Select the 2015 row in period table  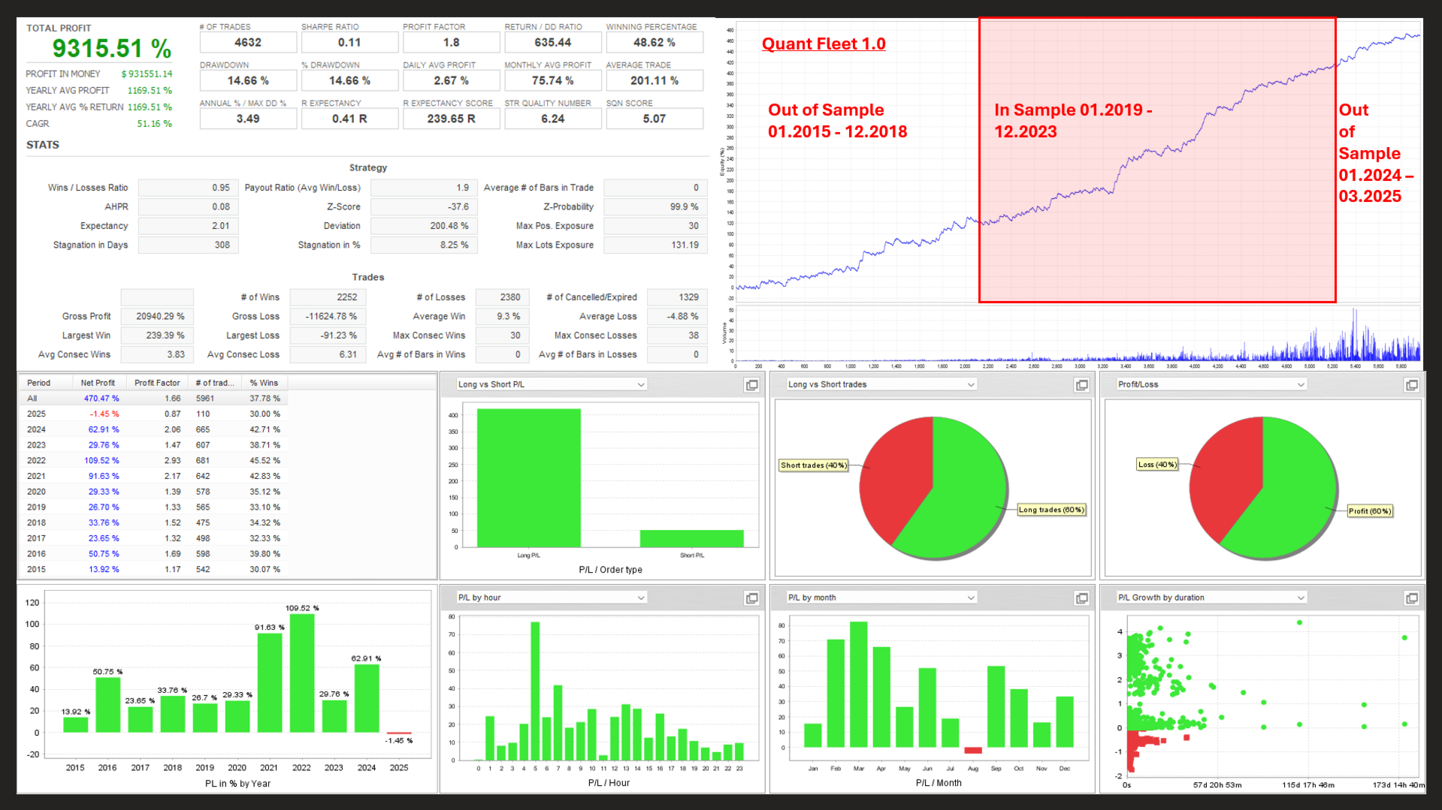tap(153, 570)
